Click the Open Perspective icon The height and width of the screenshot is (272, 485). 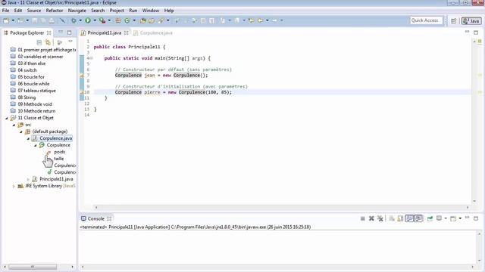453,20
